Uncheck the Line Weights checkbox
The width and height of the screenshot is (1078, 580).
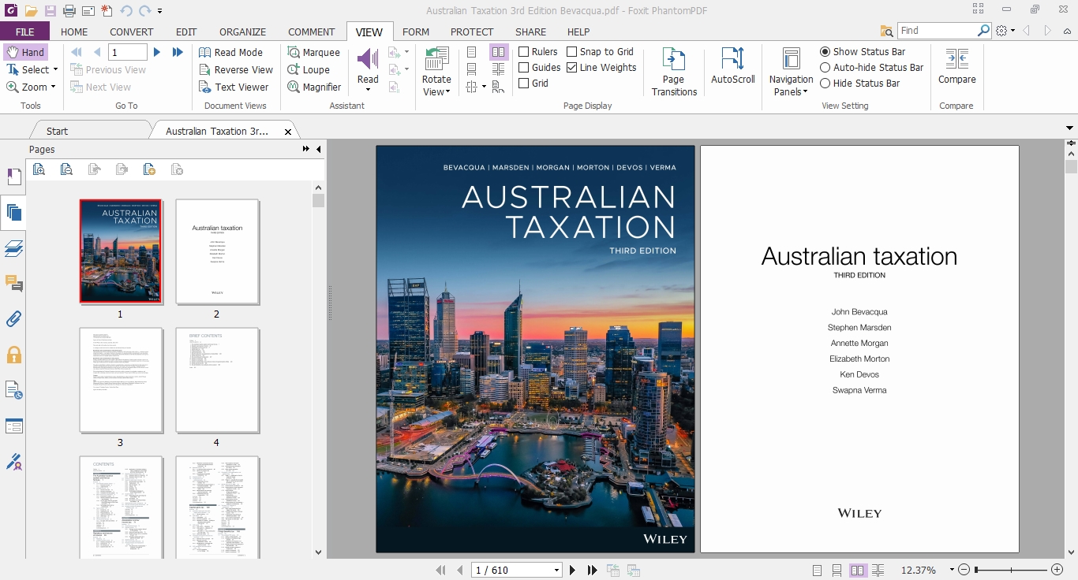coord(572,68)
